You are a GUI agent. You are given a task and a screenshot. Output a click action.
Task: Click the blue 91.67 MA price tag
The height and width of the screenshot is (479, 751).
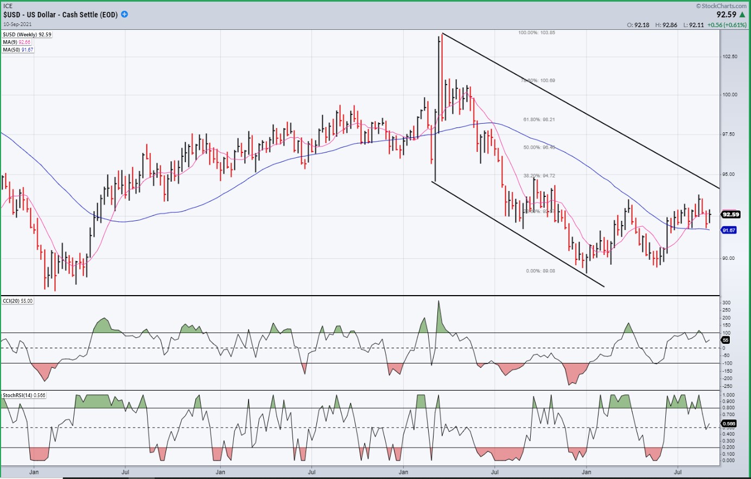pyautogui.click(x=729, y=231)
